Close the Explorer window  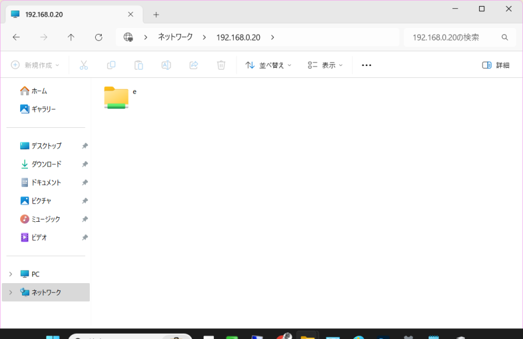pos(509,9)
